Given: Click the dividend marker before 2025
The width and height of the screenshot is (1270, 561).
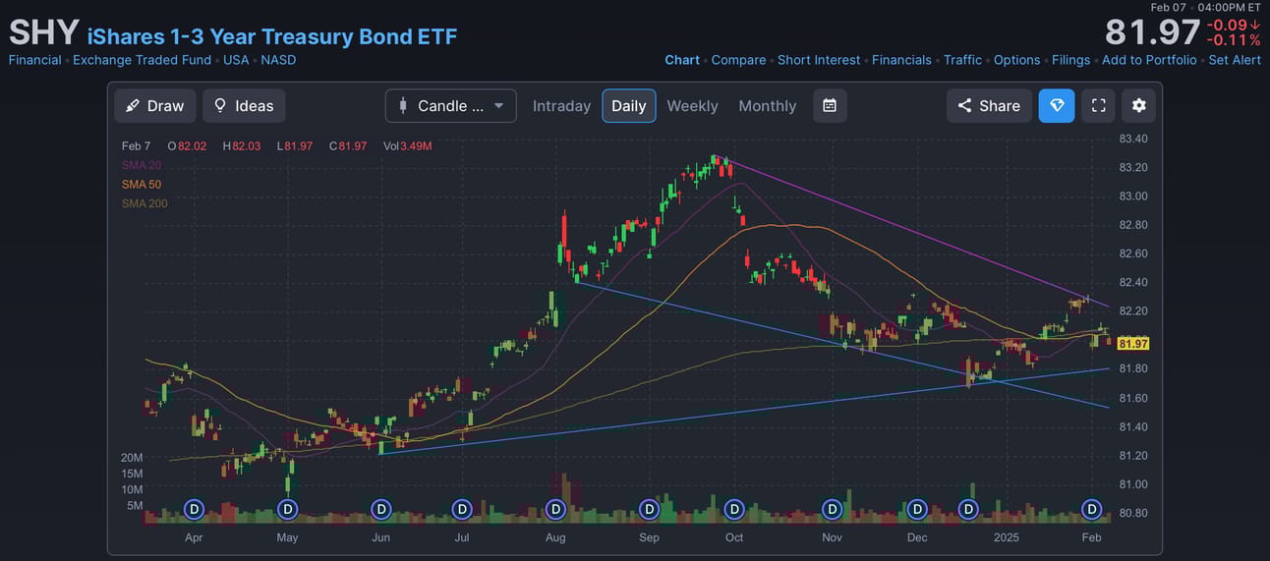Looking at the screenshot, I should [x=969, y=509].
